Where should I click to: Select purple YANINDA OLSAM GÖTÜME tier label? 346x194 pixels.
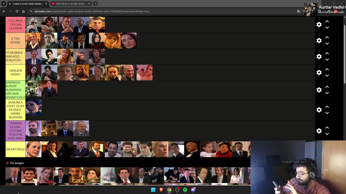click(x=15, y=131)
